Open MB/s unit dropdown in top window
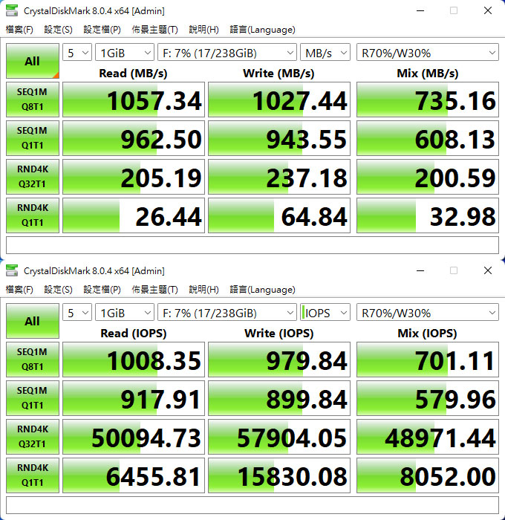Screen dimensions: 505x520 [x=325, y=53]
